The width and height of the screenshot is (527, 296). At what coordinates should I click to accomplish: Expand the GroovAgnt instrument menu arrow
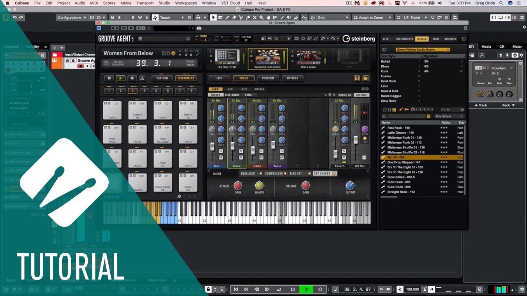tap(511, 68)
